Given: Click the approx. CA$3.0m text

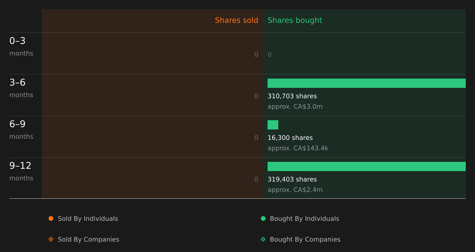Looking at the screenshot, I should click(x=295, y=107).
